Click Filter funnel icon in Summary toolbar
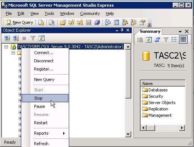Viewport: 194px width, 147px height. (166, 40)
